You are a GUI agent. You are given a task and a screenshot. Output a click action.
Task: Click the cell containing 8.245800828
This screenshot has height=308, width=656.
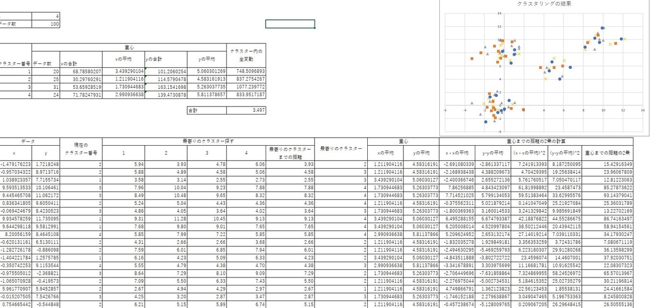609,297
